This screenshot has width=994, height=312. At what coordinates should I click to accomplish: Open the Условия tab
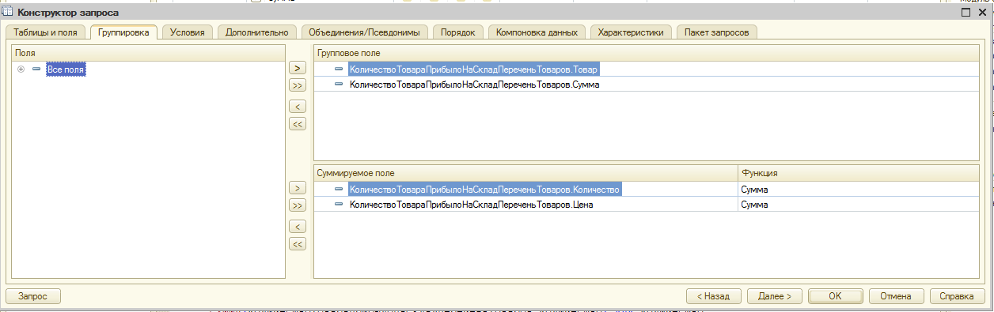tap(188, 32)
